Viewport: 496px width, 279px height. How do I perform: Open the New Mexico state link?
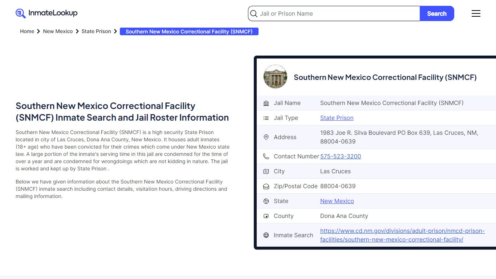pos(337,201)
